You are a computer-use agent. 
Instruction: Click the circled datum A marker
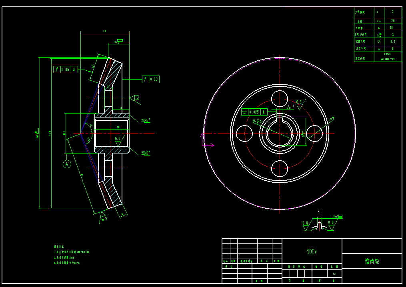pos(67,164)
